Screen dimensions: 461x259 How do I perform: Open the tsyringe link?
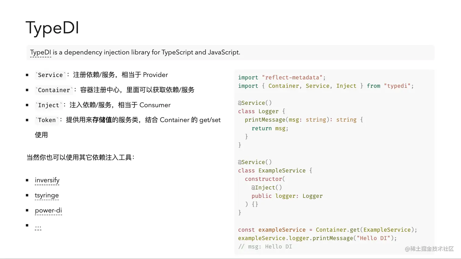(47, 195)
